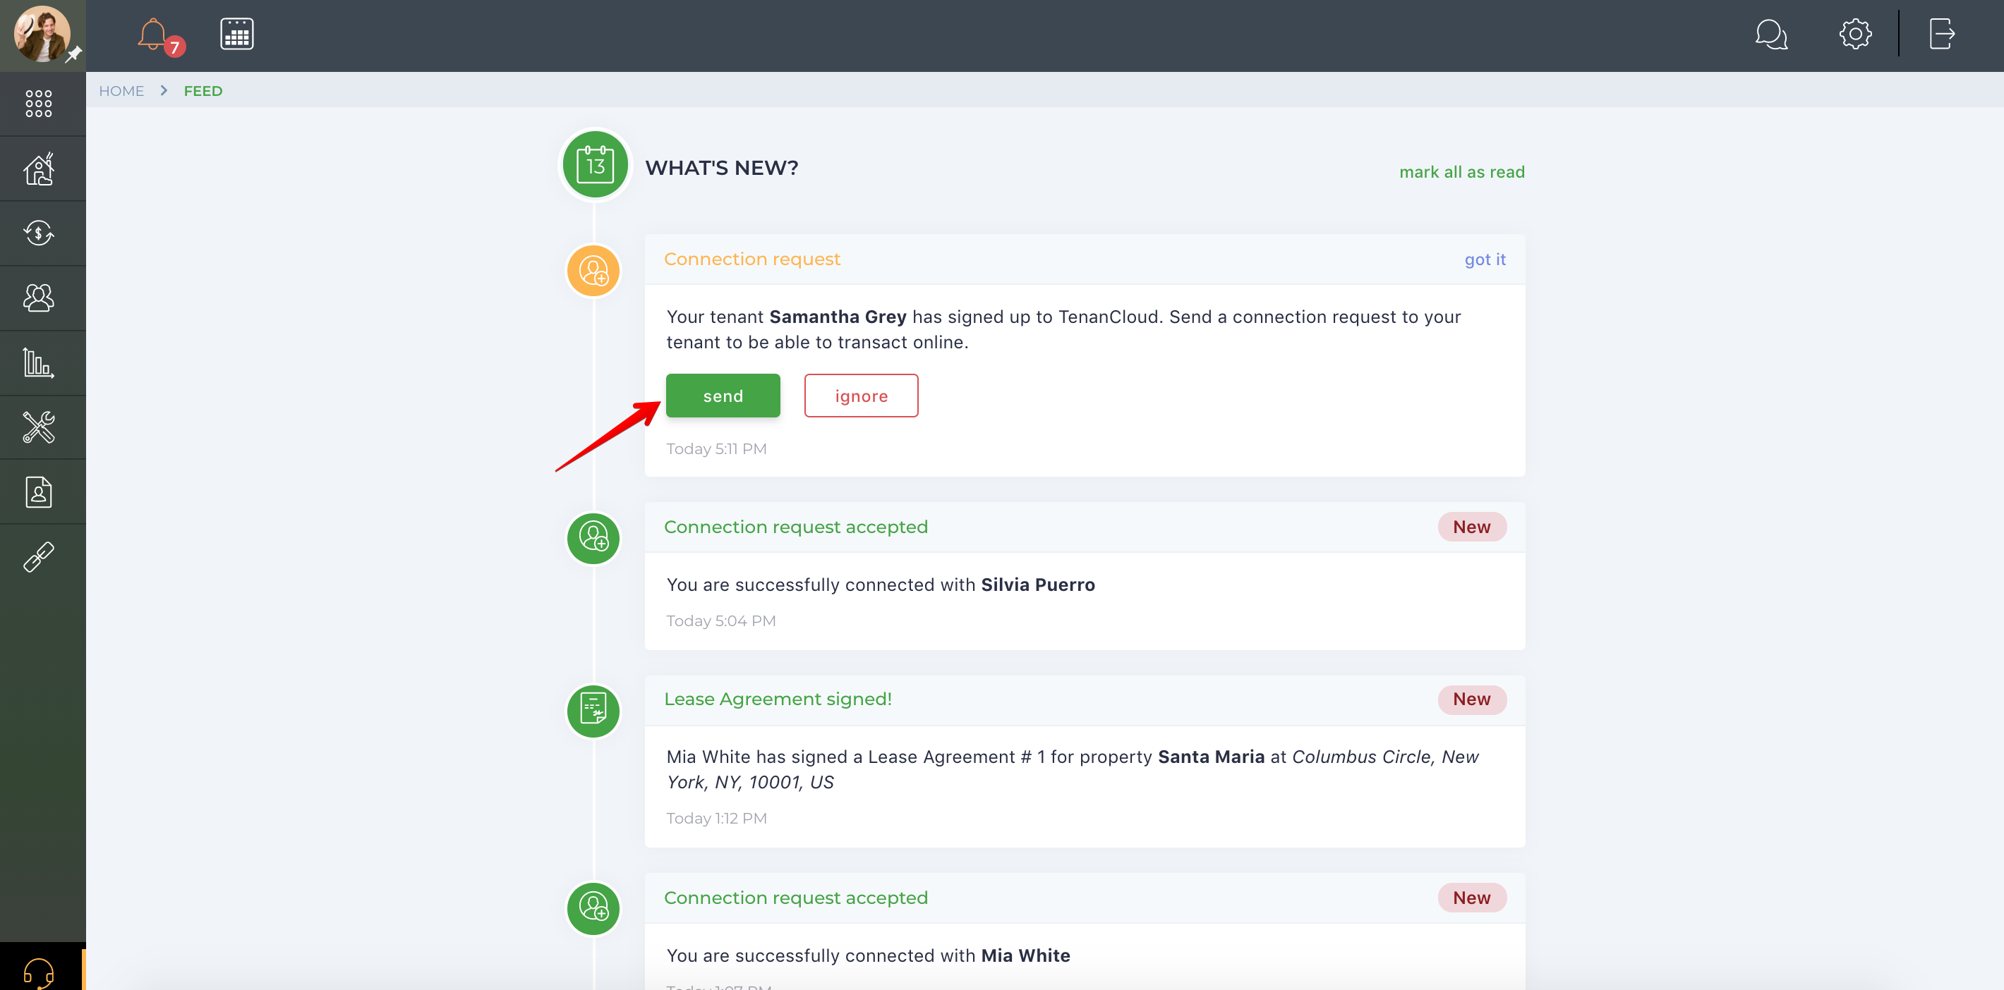Click the orange Connection request title
Image resolution: width=2004 pixels, height=990 pixels.
click(x=752, y=259)
